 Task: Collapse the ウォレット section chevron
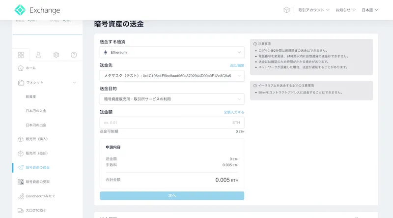(x=74, y=82)
